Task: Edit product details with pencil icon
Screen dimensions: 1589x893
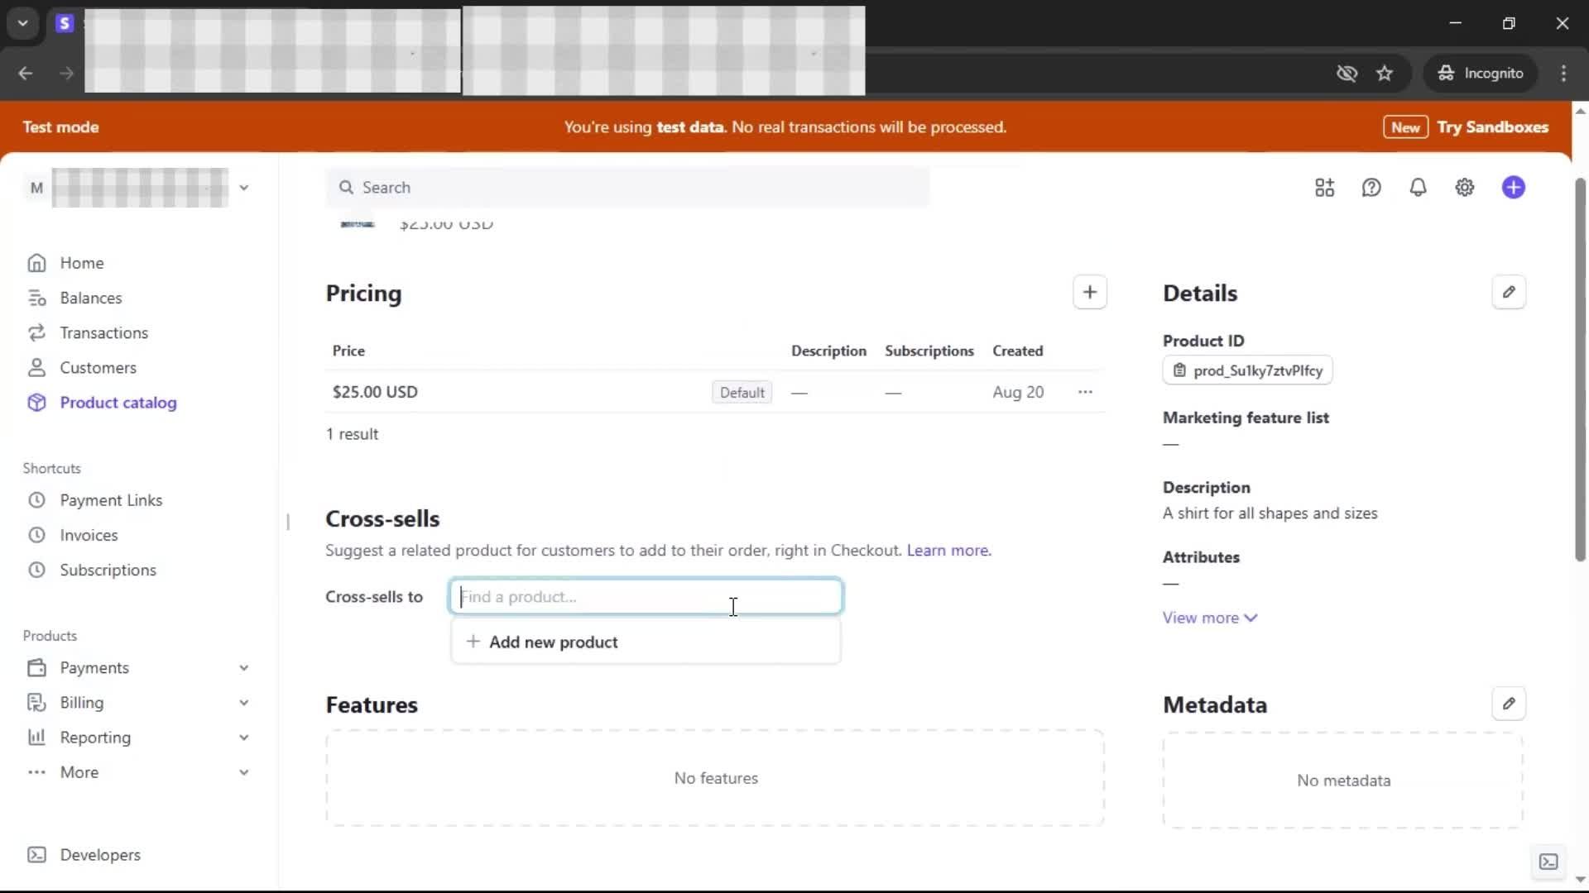Action: (1508, 293)
